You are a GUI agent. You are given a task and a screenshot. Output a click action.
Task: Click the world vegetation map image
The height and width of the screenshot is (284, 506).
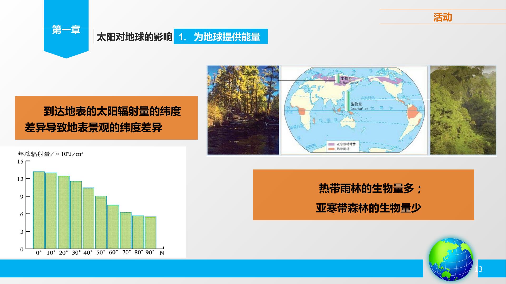pyautogui.click(x=354, y=110)
